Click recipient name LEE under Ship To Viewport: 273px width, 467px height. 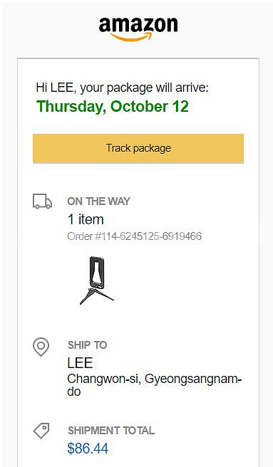tap(80, 363)
